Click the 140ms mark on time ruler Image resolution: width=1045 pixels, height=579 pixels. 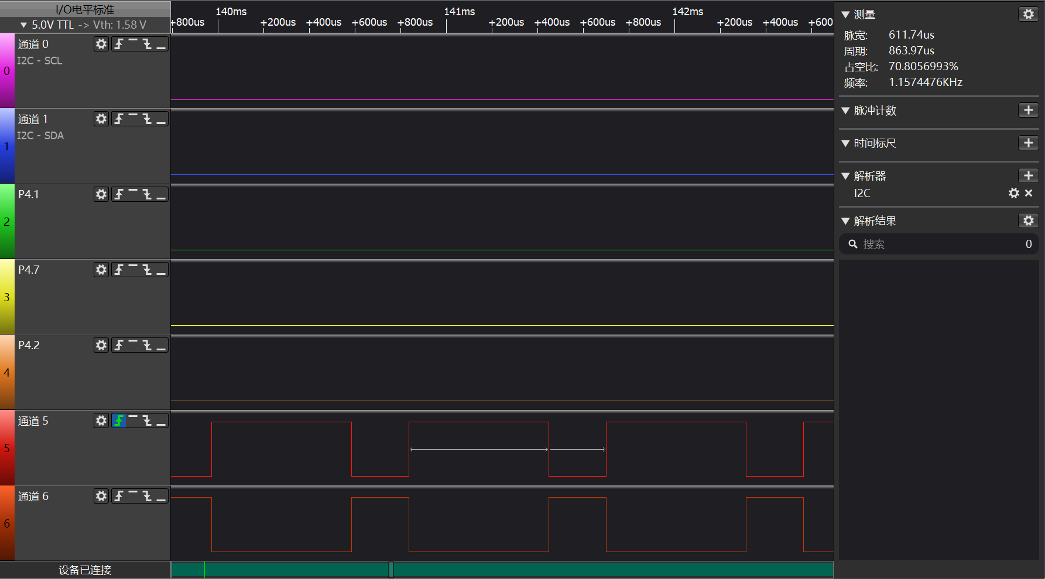click(x=231, y=12)
